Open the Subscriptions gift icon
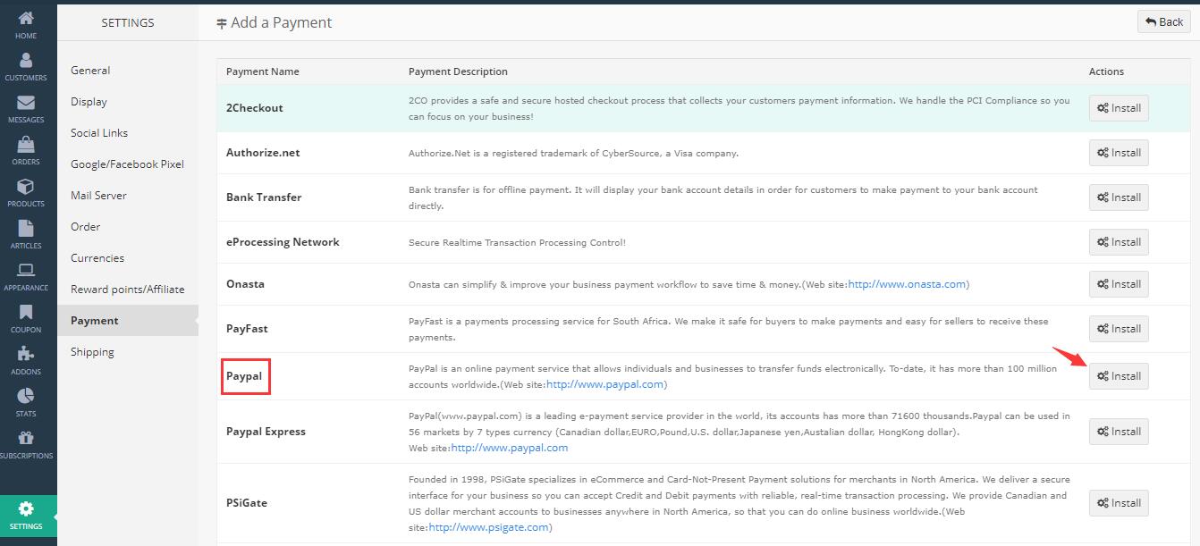This screenshot has height=546, width=1200. [26, 440]
